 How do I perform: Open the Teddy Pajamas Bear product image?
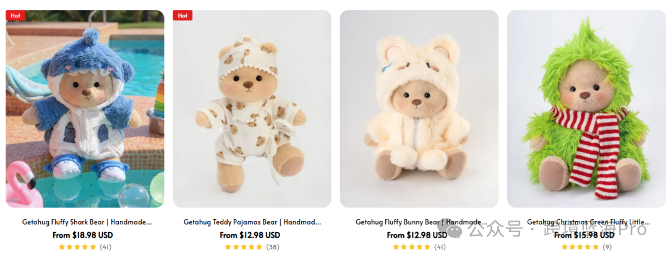[x=252, y=109]
